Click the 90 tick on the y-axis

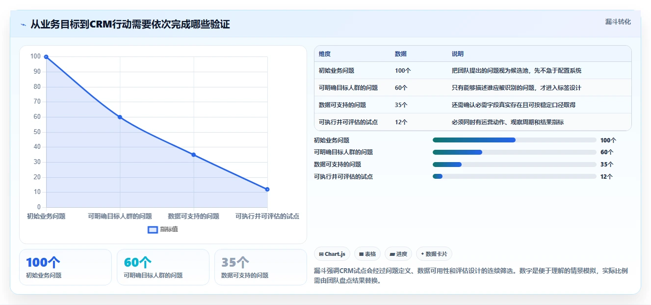(37, 72)
